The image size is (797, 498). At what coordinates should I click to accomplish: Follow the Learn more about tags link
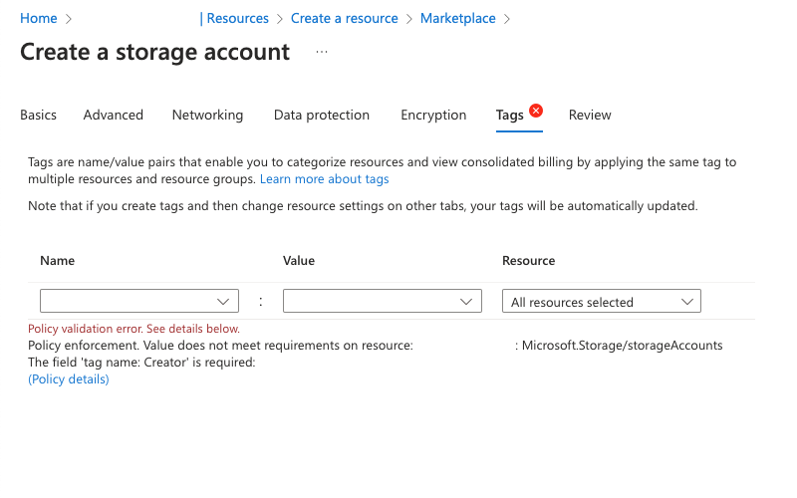pos(325,179)
